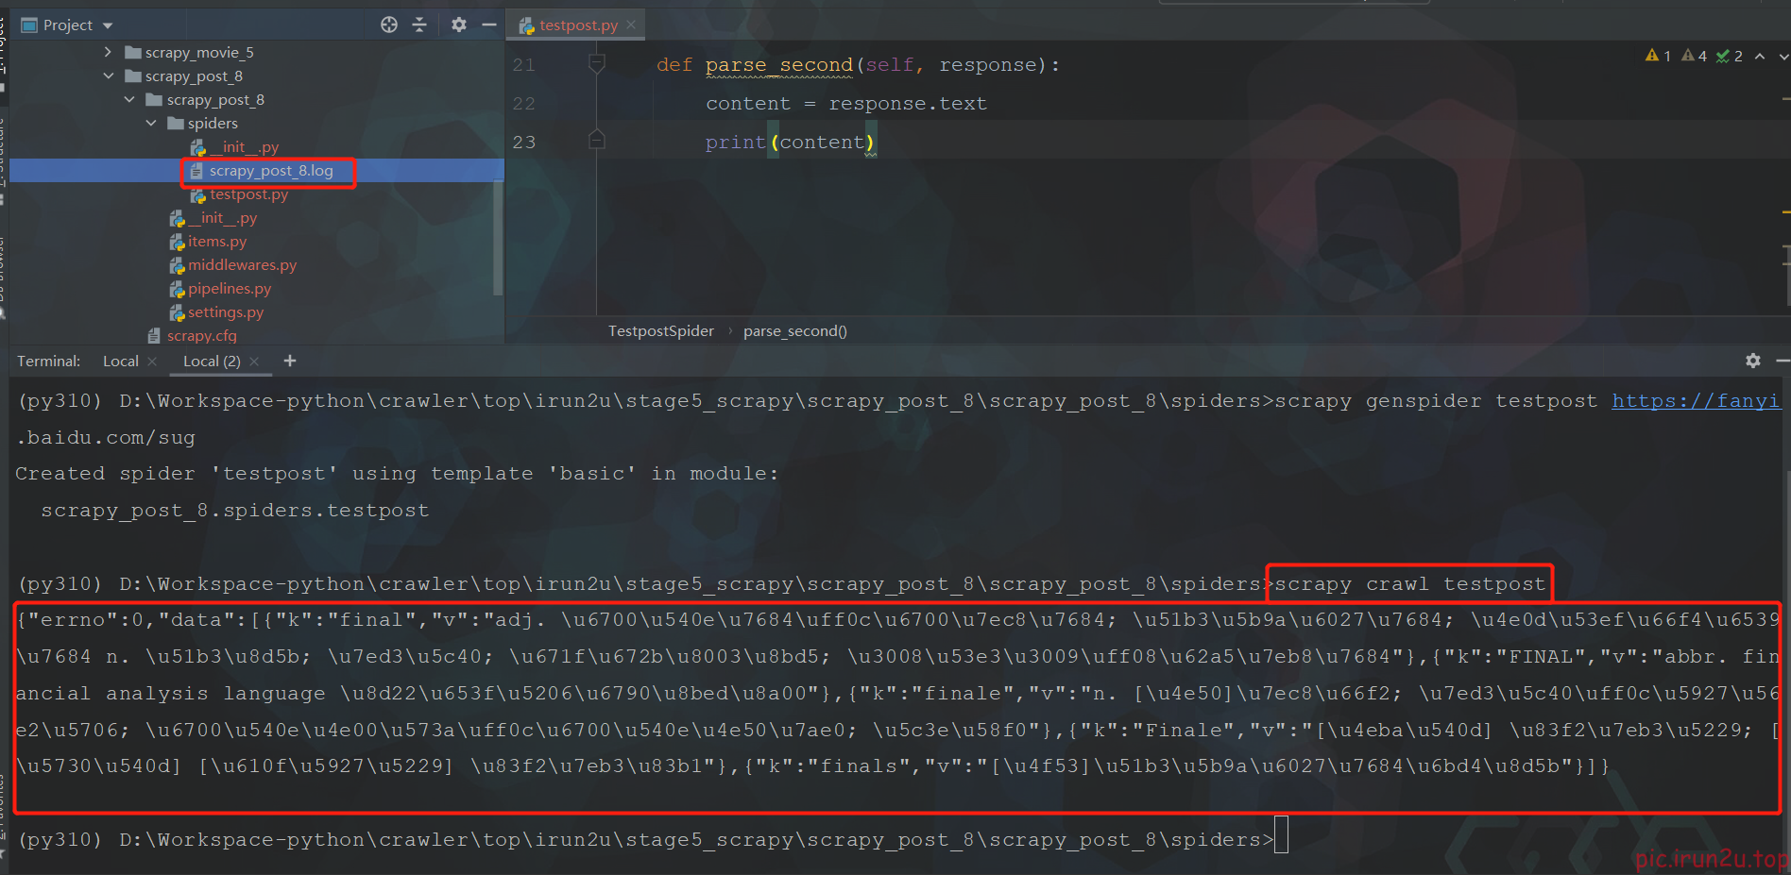Expand the scrapy_movie_5 folder
Screen dimensions: 1791x875
(x=108, y=52)
